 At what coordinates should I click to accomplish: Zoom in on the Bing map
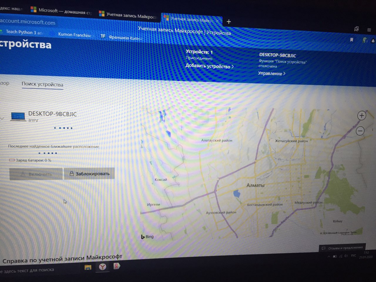click(x=362, y=115)
